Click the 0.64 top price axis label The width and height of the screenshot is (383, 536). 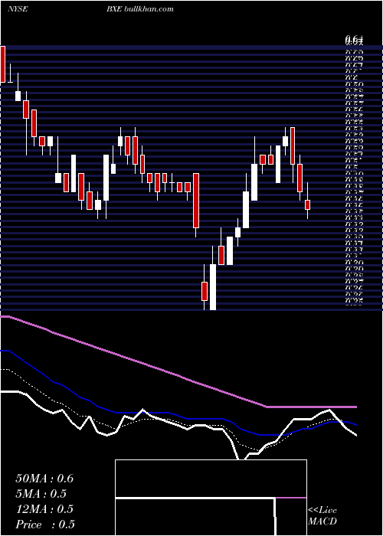[354, 41]
